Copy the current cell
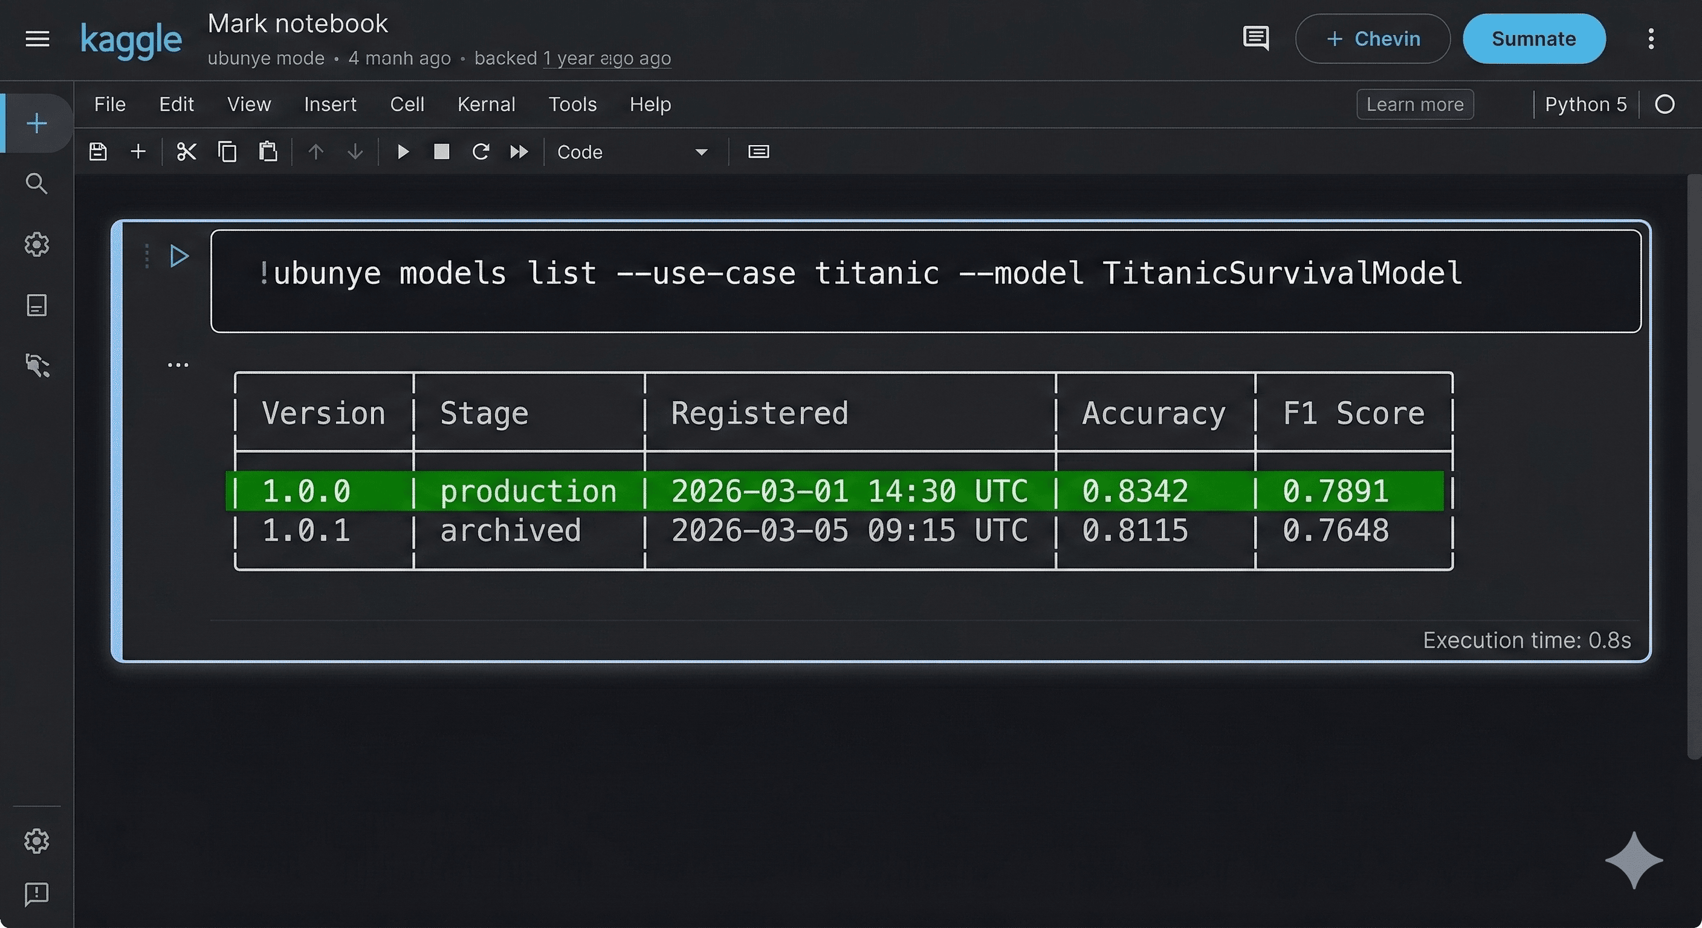This screenshot has width=1702, height=928. pyautogui.click(x=227, y=151)
